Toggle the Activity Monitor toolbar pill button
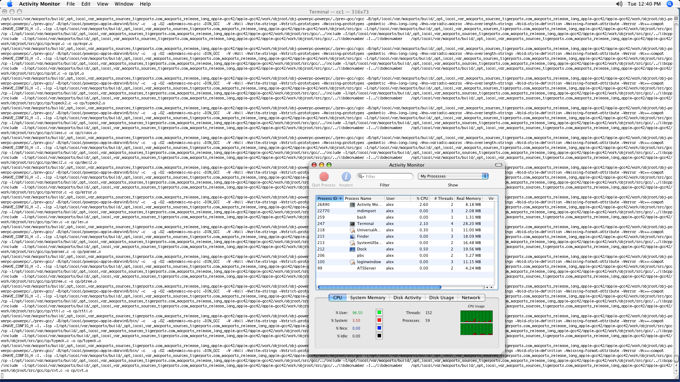680x382 pixels. [x=499, y=165]
